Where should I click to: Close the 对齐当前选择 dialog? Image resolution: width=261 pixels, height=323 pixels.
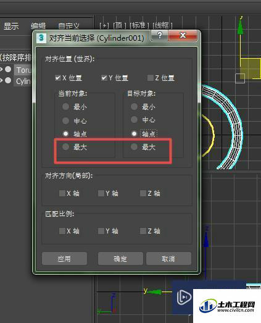pyautogui.click(x=183, y=35)
